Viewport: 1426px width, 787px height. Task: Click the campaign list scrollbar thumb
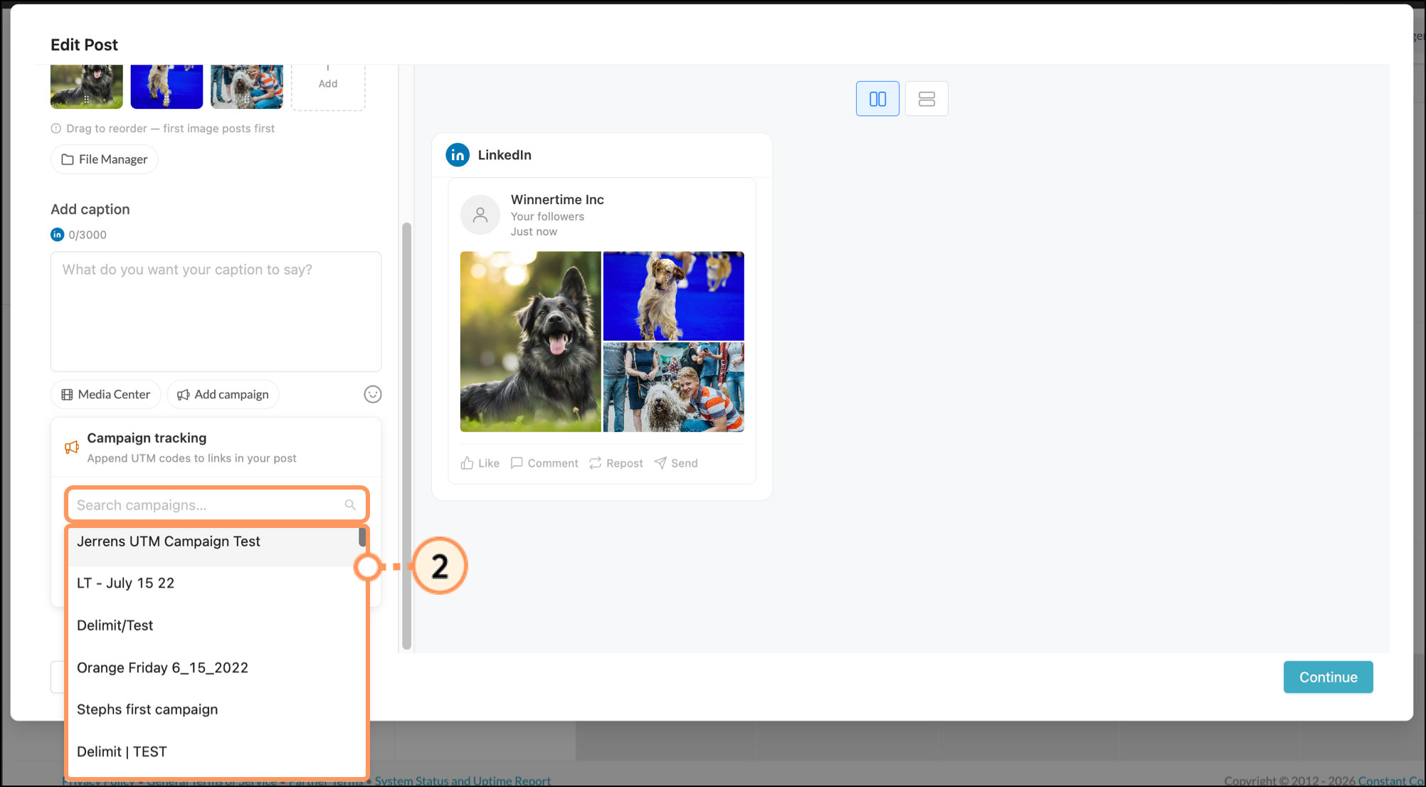pos(362,537)
